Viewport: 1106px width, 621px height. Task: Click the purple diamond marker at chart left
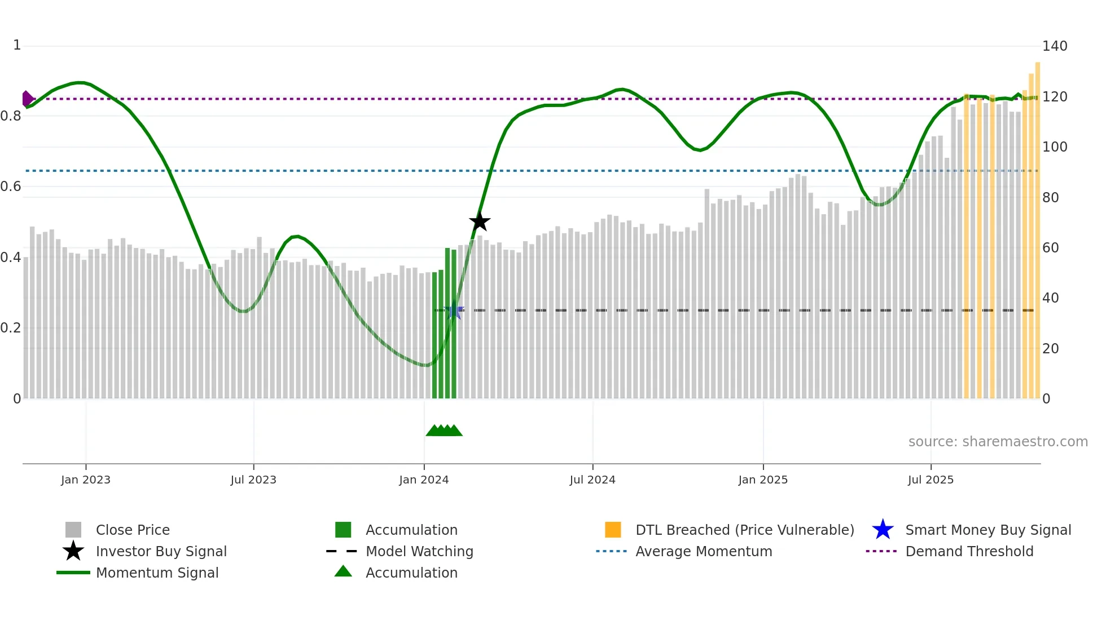click(27, 99)
